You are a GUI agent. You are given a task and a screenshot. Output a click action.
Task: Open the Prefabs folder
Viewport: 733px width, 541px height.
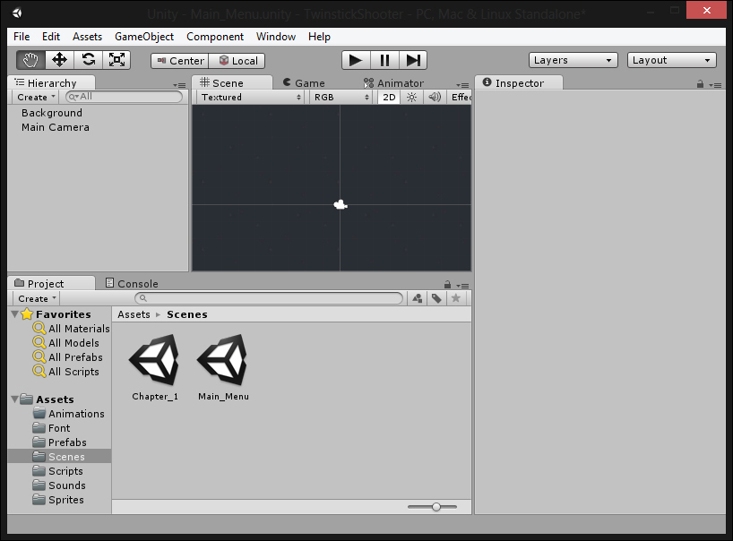tap(59, 442)
